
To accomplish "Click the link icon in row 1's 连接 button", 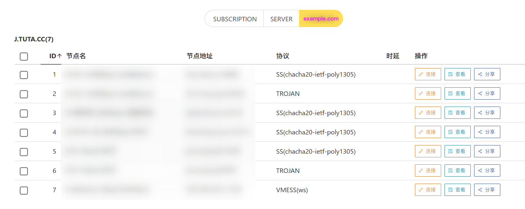I will pos(421,74).
